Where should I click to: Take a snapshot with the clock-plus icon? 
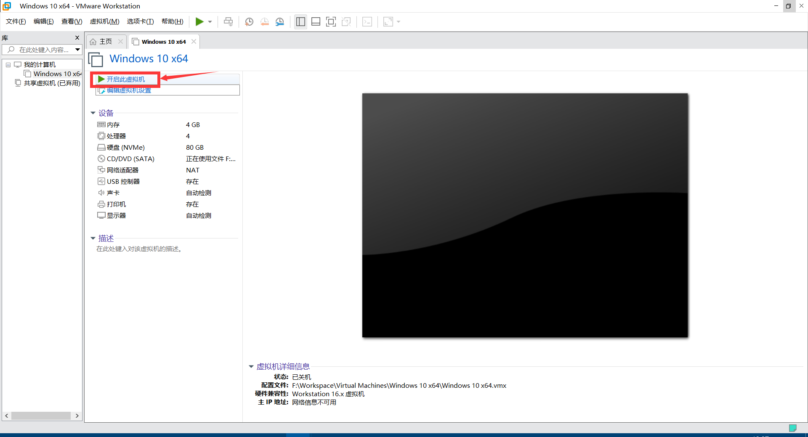pyautogui.click(x=249, y=22)
